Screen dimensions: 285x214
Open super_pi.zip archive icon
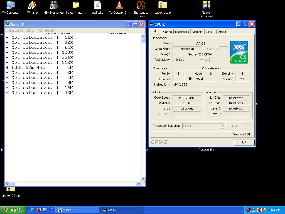pos(163,8)
